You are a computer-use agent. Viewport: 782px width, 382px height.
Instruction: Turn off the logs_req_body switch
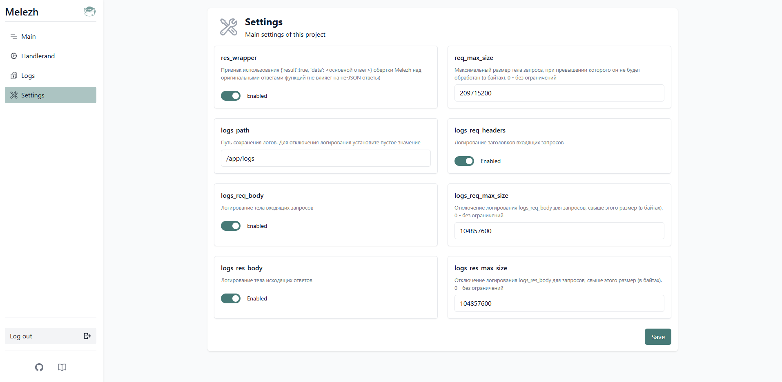click(231, 226)
